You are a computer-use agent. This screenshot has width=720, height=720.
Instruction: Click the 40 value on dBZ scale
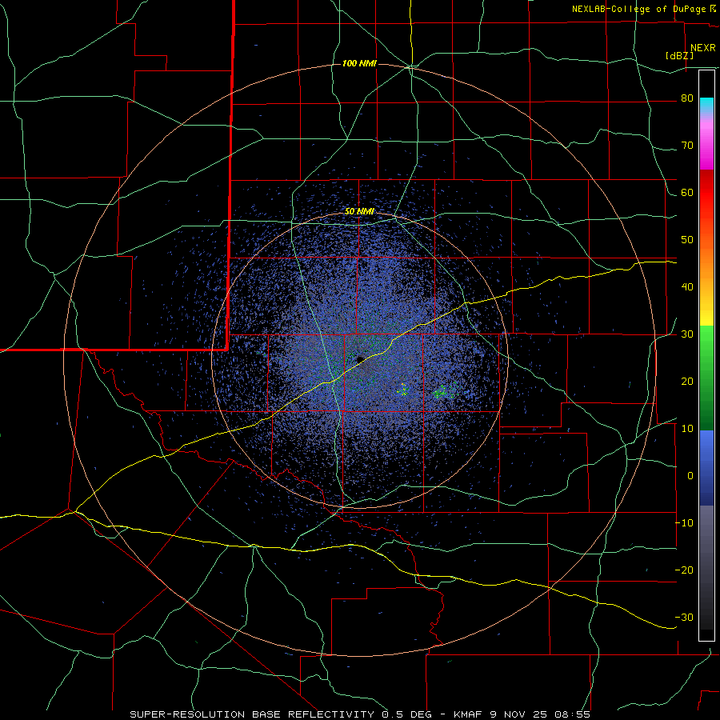click(x=687, y=287)
